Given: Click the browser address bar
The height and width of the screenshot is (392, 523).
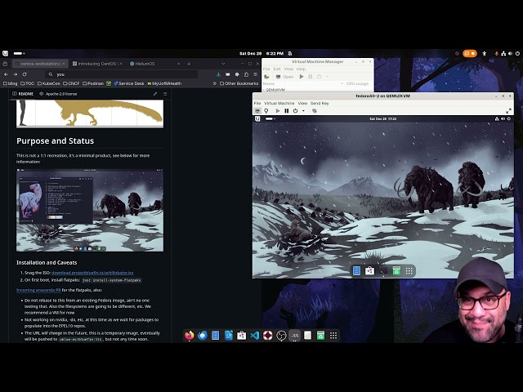Looking at the screenshot, I should coord(122,74).
